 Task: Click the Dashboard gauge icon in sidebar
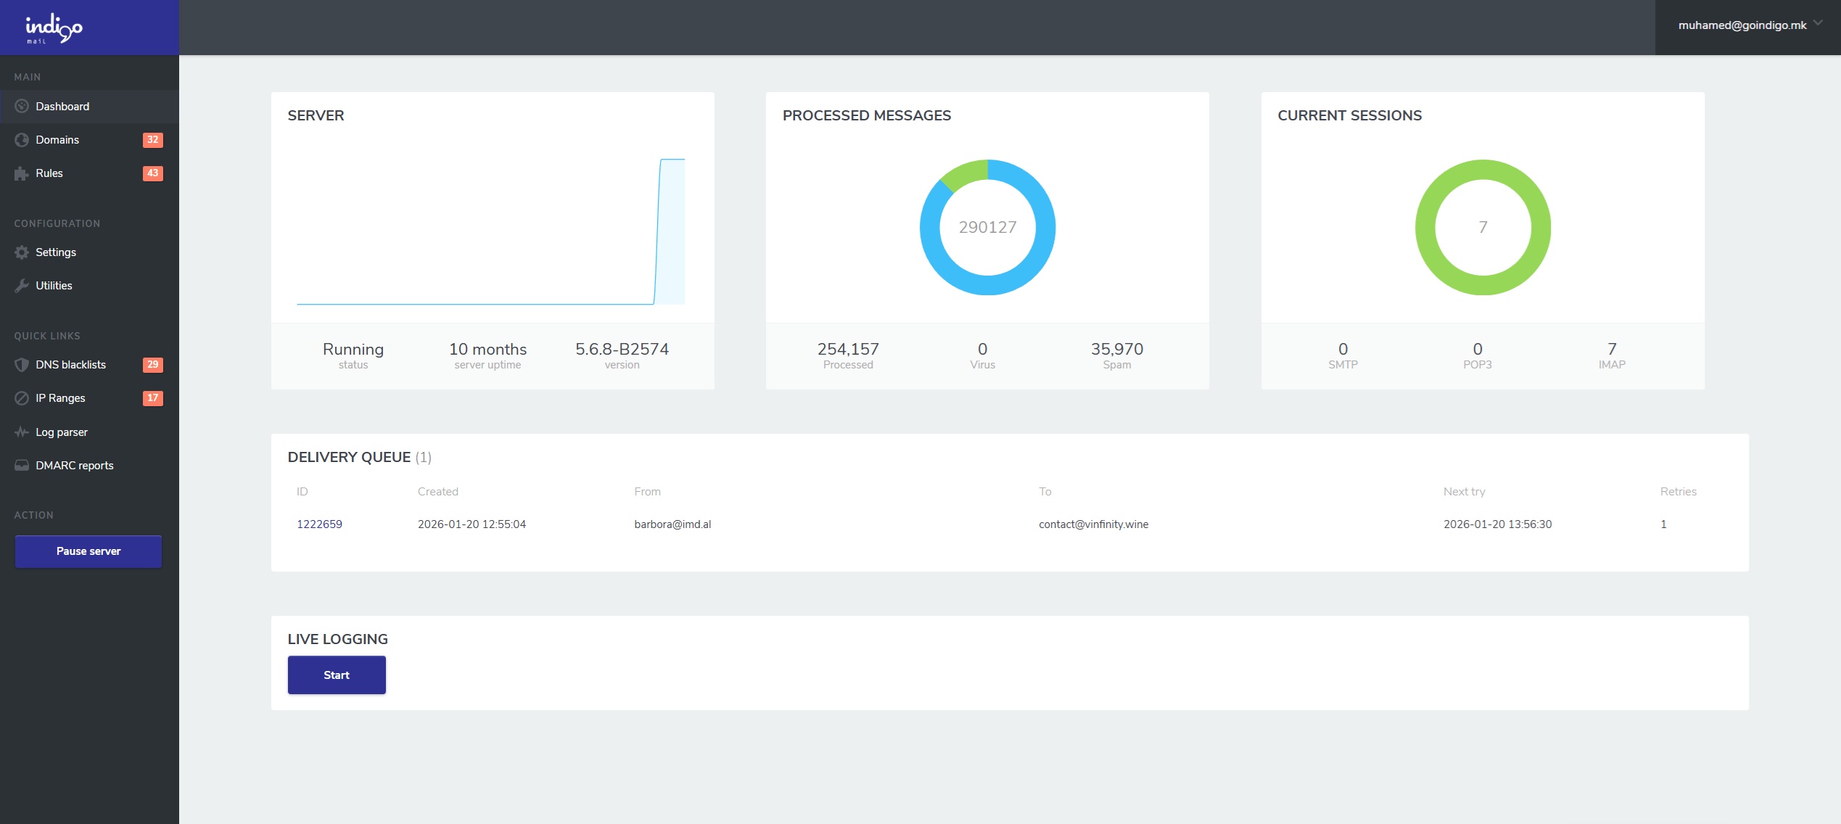(22, 107)
